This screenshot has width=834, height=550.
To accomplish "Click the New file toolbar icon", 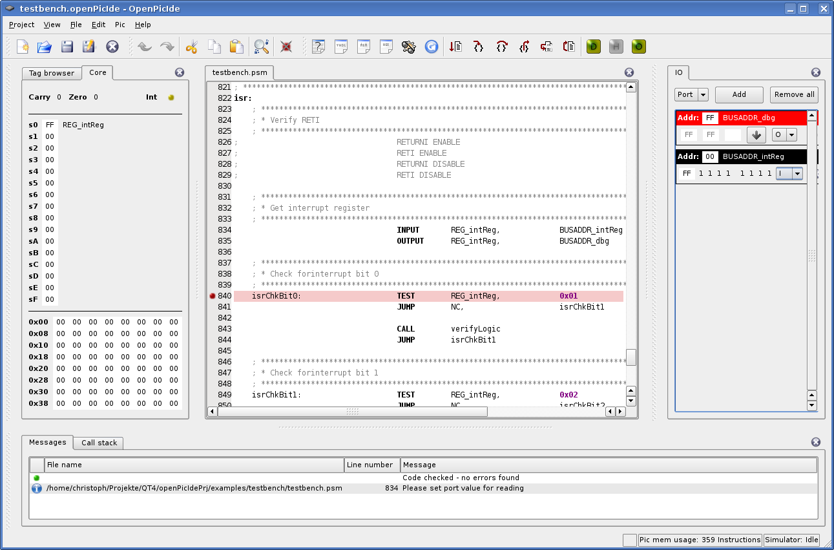I will (x=23, y=47).
